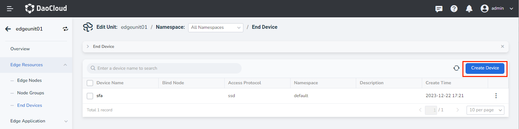Open the hamburger navigation menu

(x=10, y=9)
